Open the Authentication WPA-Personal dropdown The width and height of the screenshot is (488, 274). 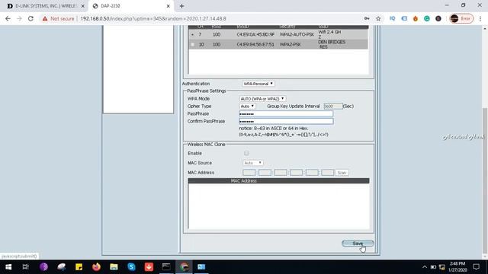coord(258,84)
